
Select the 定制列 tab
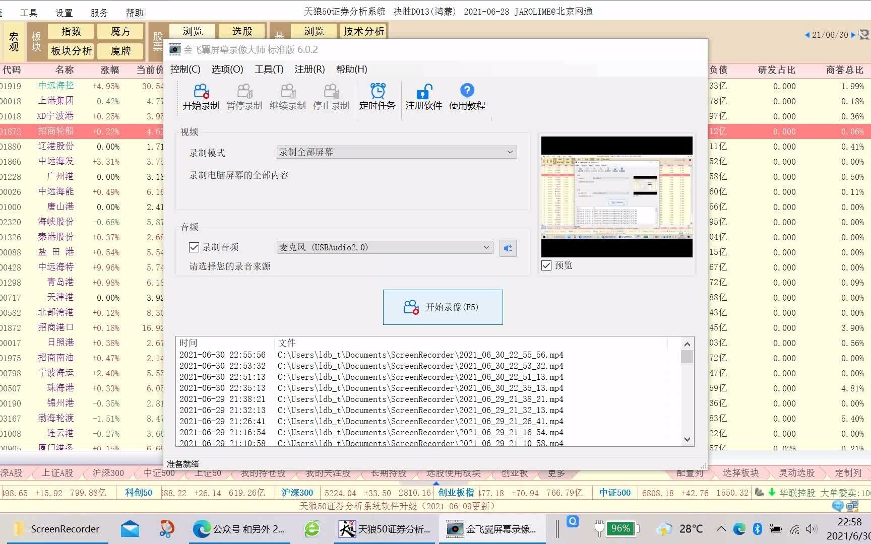[848, 473]
